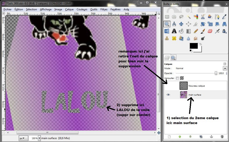Switch to the magnifier dock tab
The height and width of the screenshot is (142, 229).
(x=173, y=58)
